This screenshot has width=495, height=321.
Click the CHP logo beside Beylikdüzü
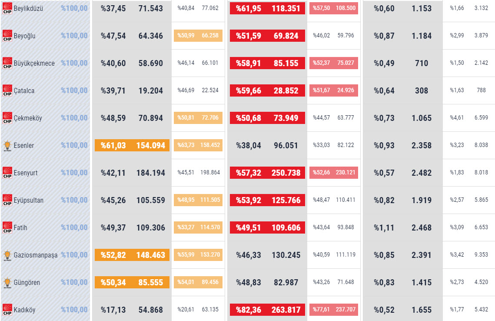[7, 9]
